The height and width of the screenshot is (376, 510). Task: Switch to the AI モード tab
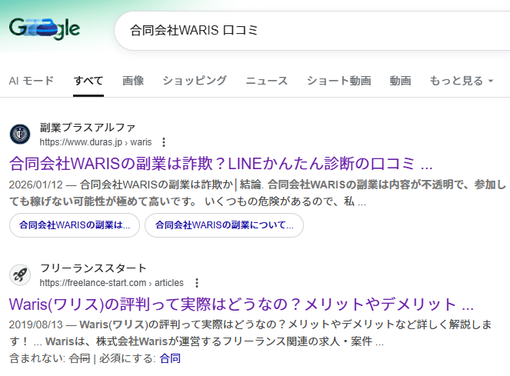click(32, 81)
